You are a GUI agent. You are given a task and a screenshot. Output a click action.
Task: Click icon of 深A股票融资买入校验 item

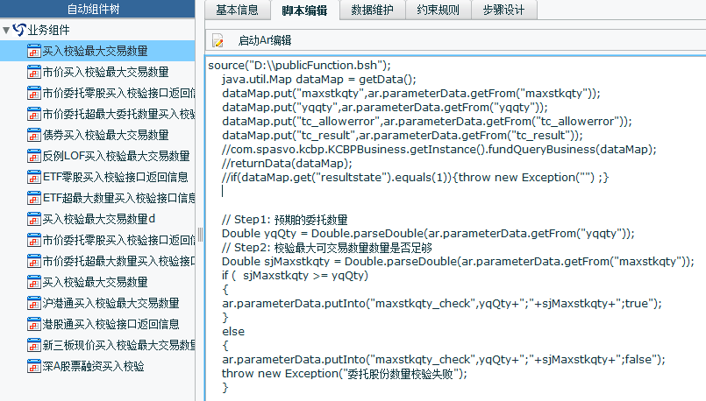(x=34, y=367)
